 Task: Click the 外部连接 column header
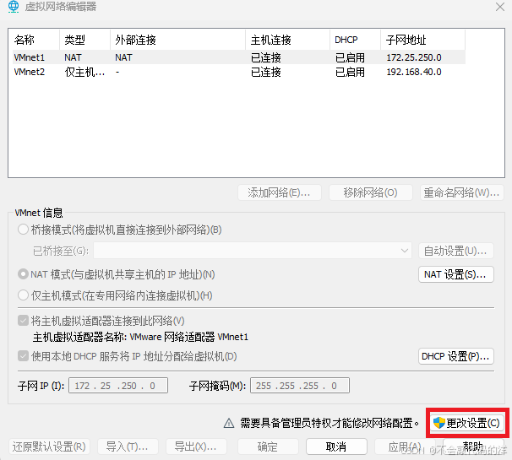coord(178,40)
